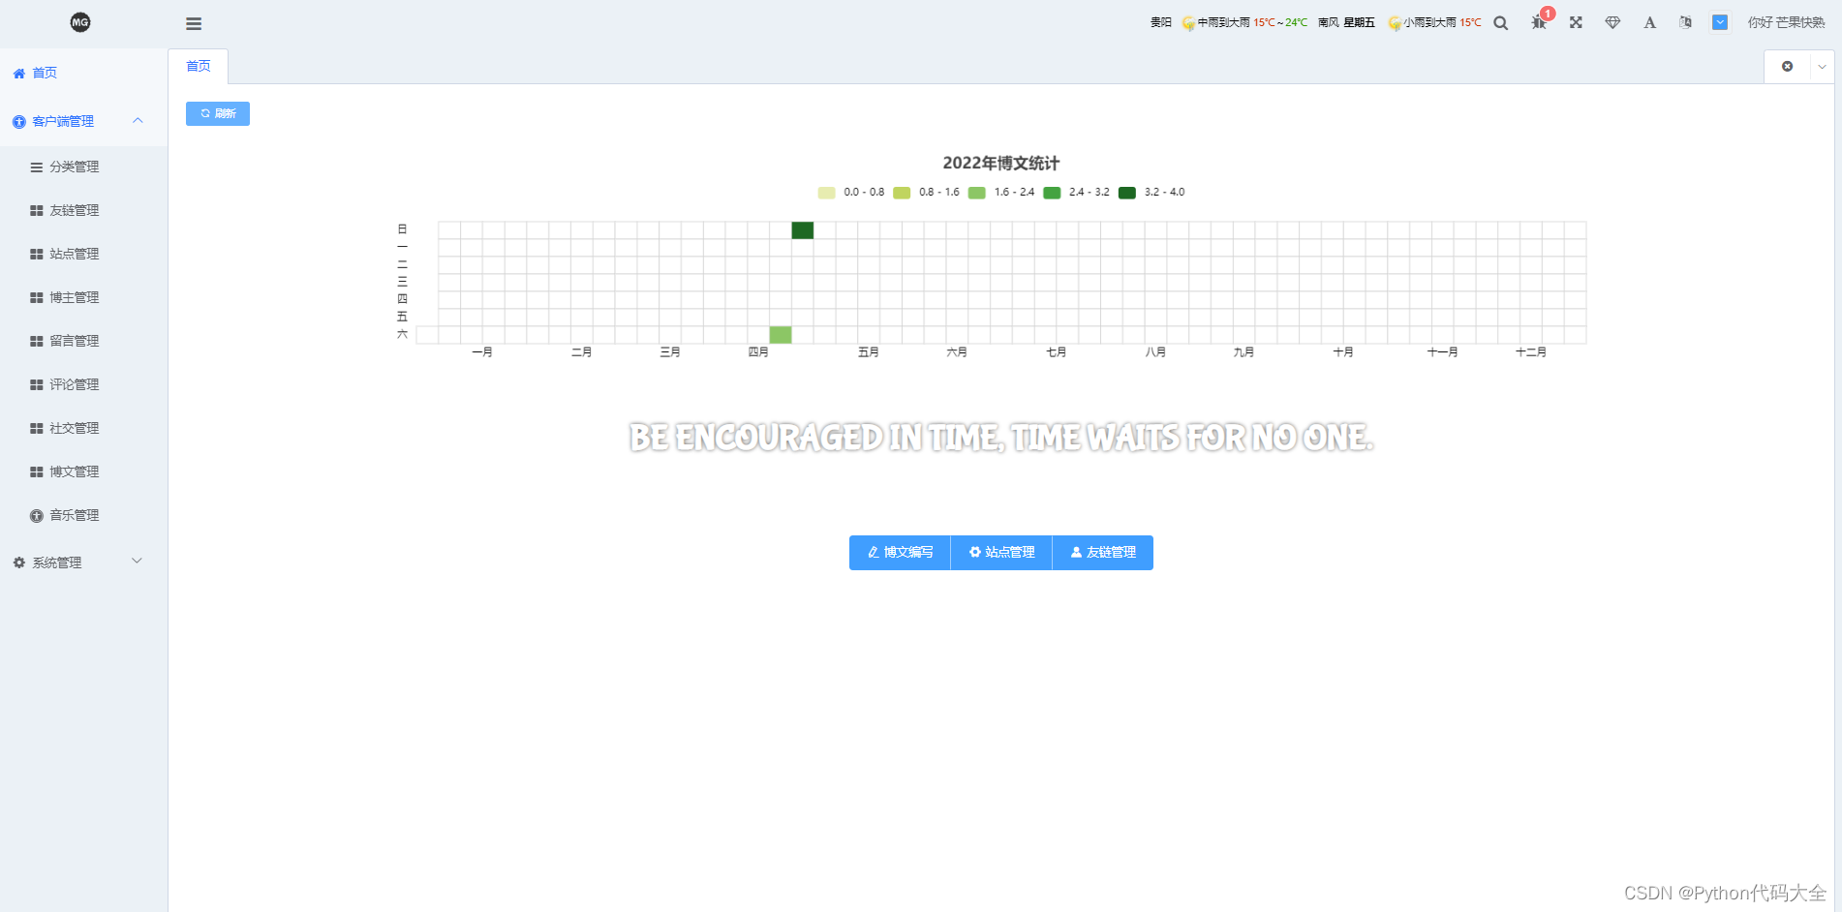Open 友链管理 in sidebar
The height and width of the screenshot is (912, 1842).
(83, 210)
